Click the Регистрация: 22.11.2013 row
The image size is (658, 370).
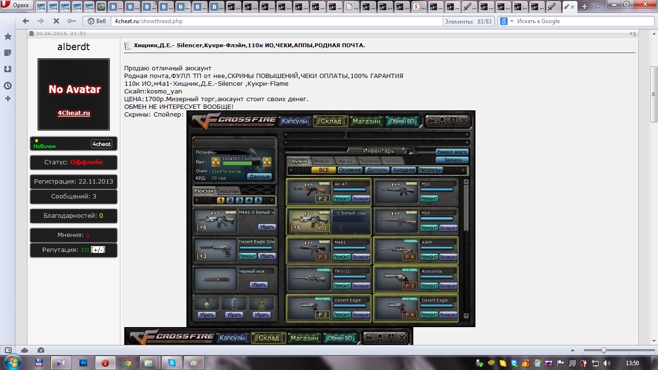coord(74,182)
